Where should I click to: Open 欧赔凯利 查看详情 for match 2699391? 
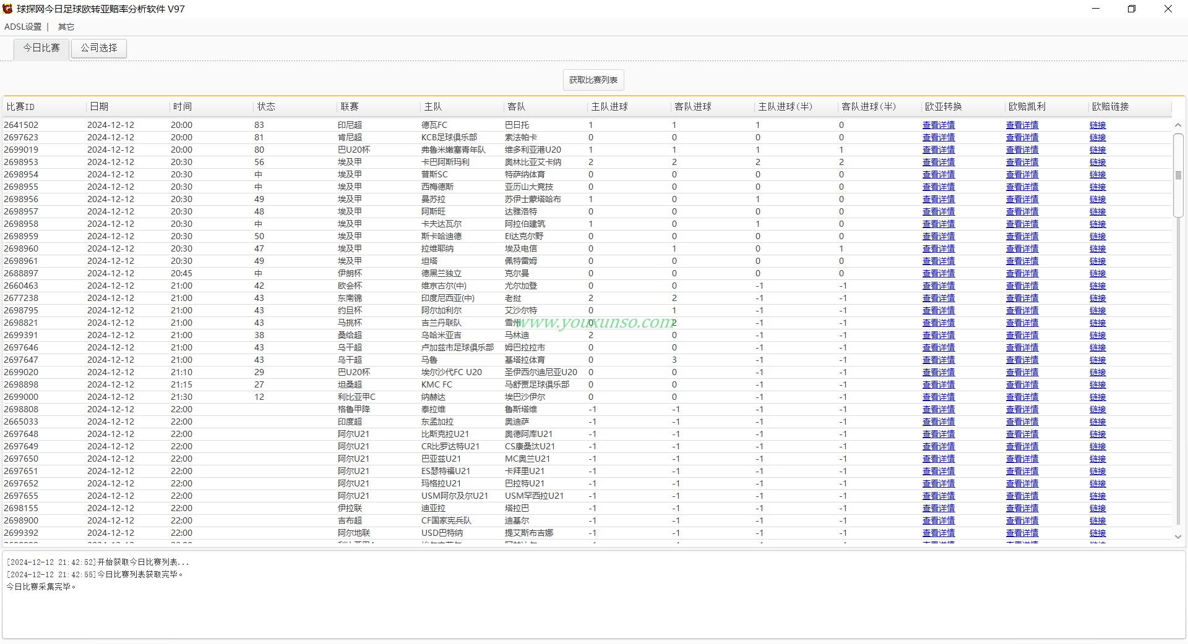click(x=1022, y=335)
